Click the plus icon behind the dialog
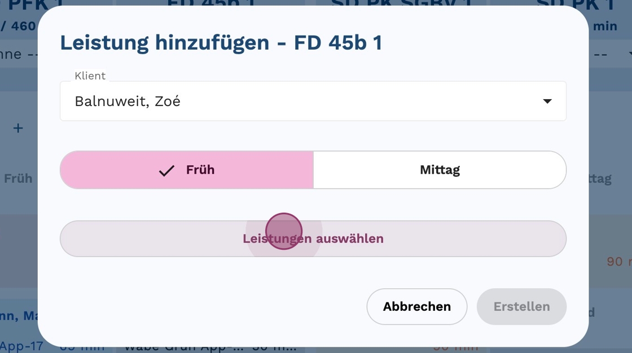The height and width of the screenshot is (353, 632). pos(18,129)
